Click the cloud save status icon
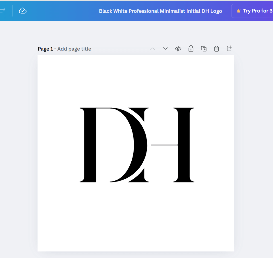 (x=23, y=11)
